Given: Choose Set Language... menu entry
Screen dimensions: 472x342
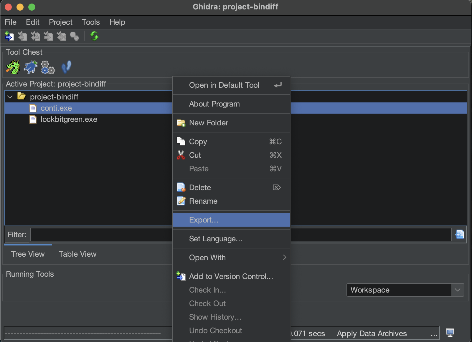Looking at the screenshot, I should 231,239.
